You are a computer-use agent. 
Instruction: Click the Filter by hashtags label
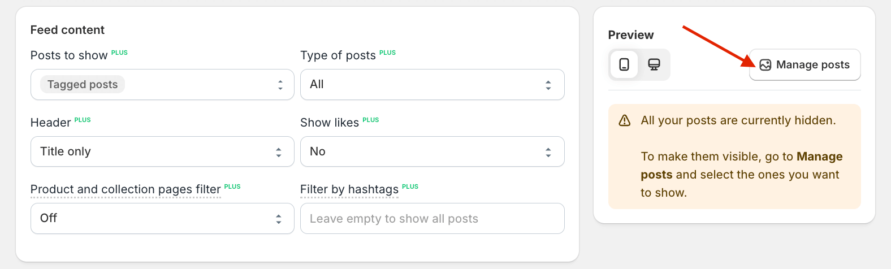[x=349, y=189]
